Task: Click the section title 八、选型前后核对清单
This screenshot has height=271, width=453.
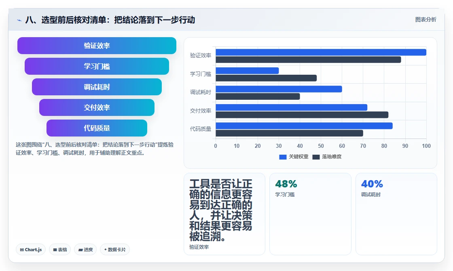Action: (x=110, y=20)
